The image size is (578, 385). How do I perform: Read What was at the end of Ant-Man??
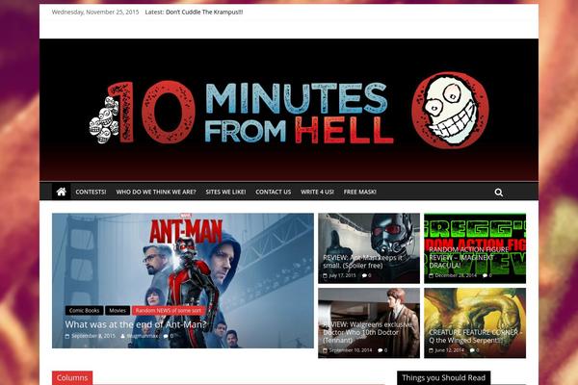136,324
